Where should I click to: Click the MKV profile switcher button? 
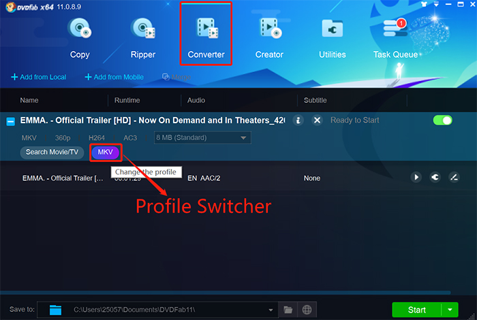[x=106, y=152]
